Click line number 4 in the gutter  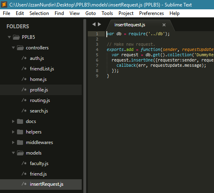click(97, 49)
